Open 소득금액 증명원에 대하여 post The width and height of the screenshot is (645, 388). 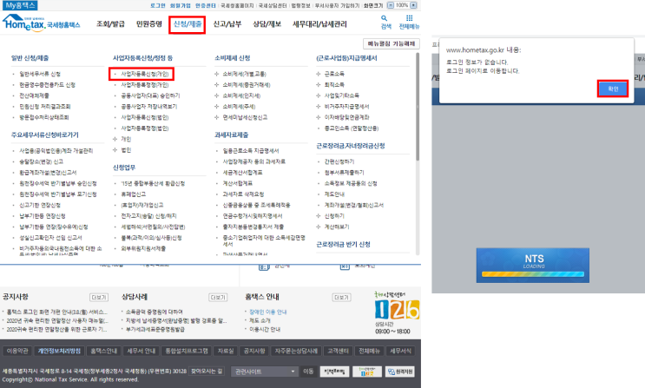[155, 312]
